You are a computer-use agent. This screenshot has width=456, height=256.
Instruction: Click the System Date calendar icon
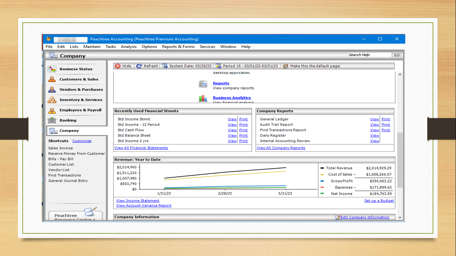point(165,66)
